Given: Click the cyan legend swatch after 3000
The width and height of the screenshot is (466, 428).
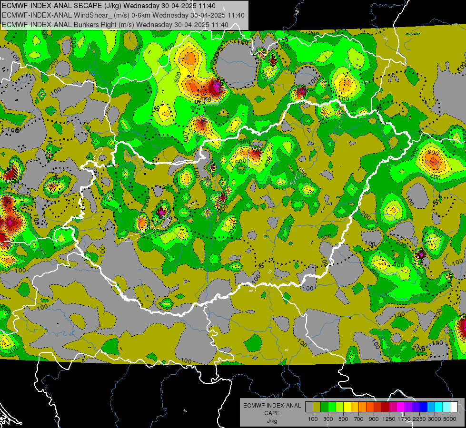Looking at the screenshot, I should [439, 407].
